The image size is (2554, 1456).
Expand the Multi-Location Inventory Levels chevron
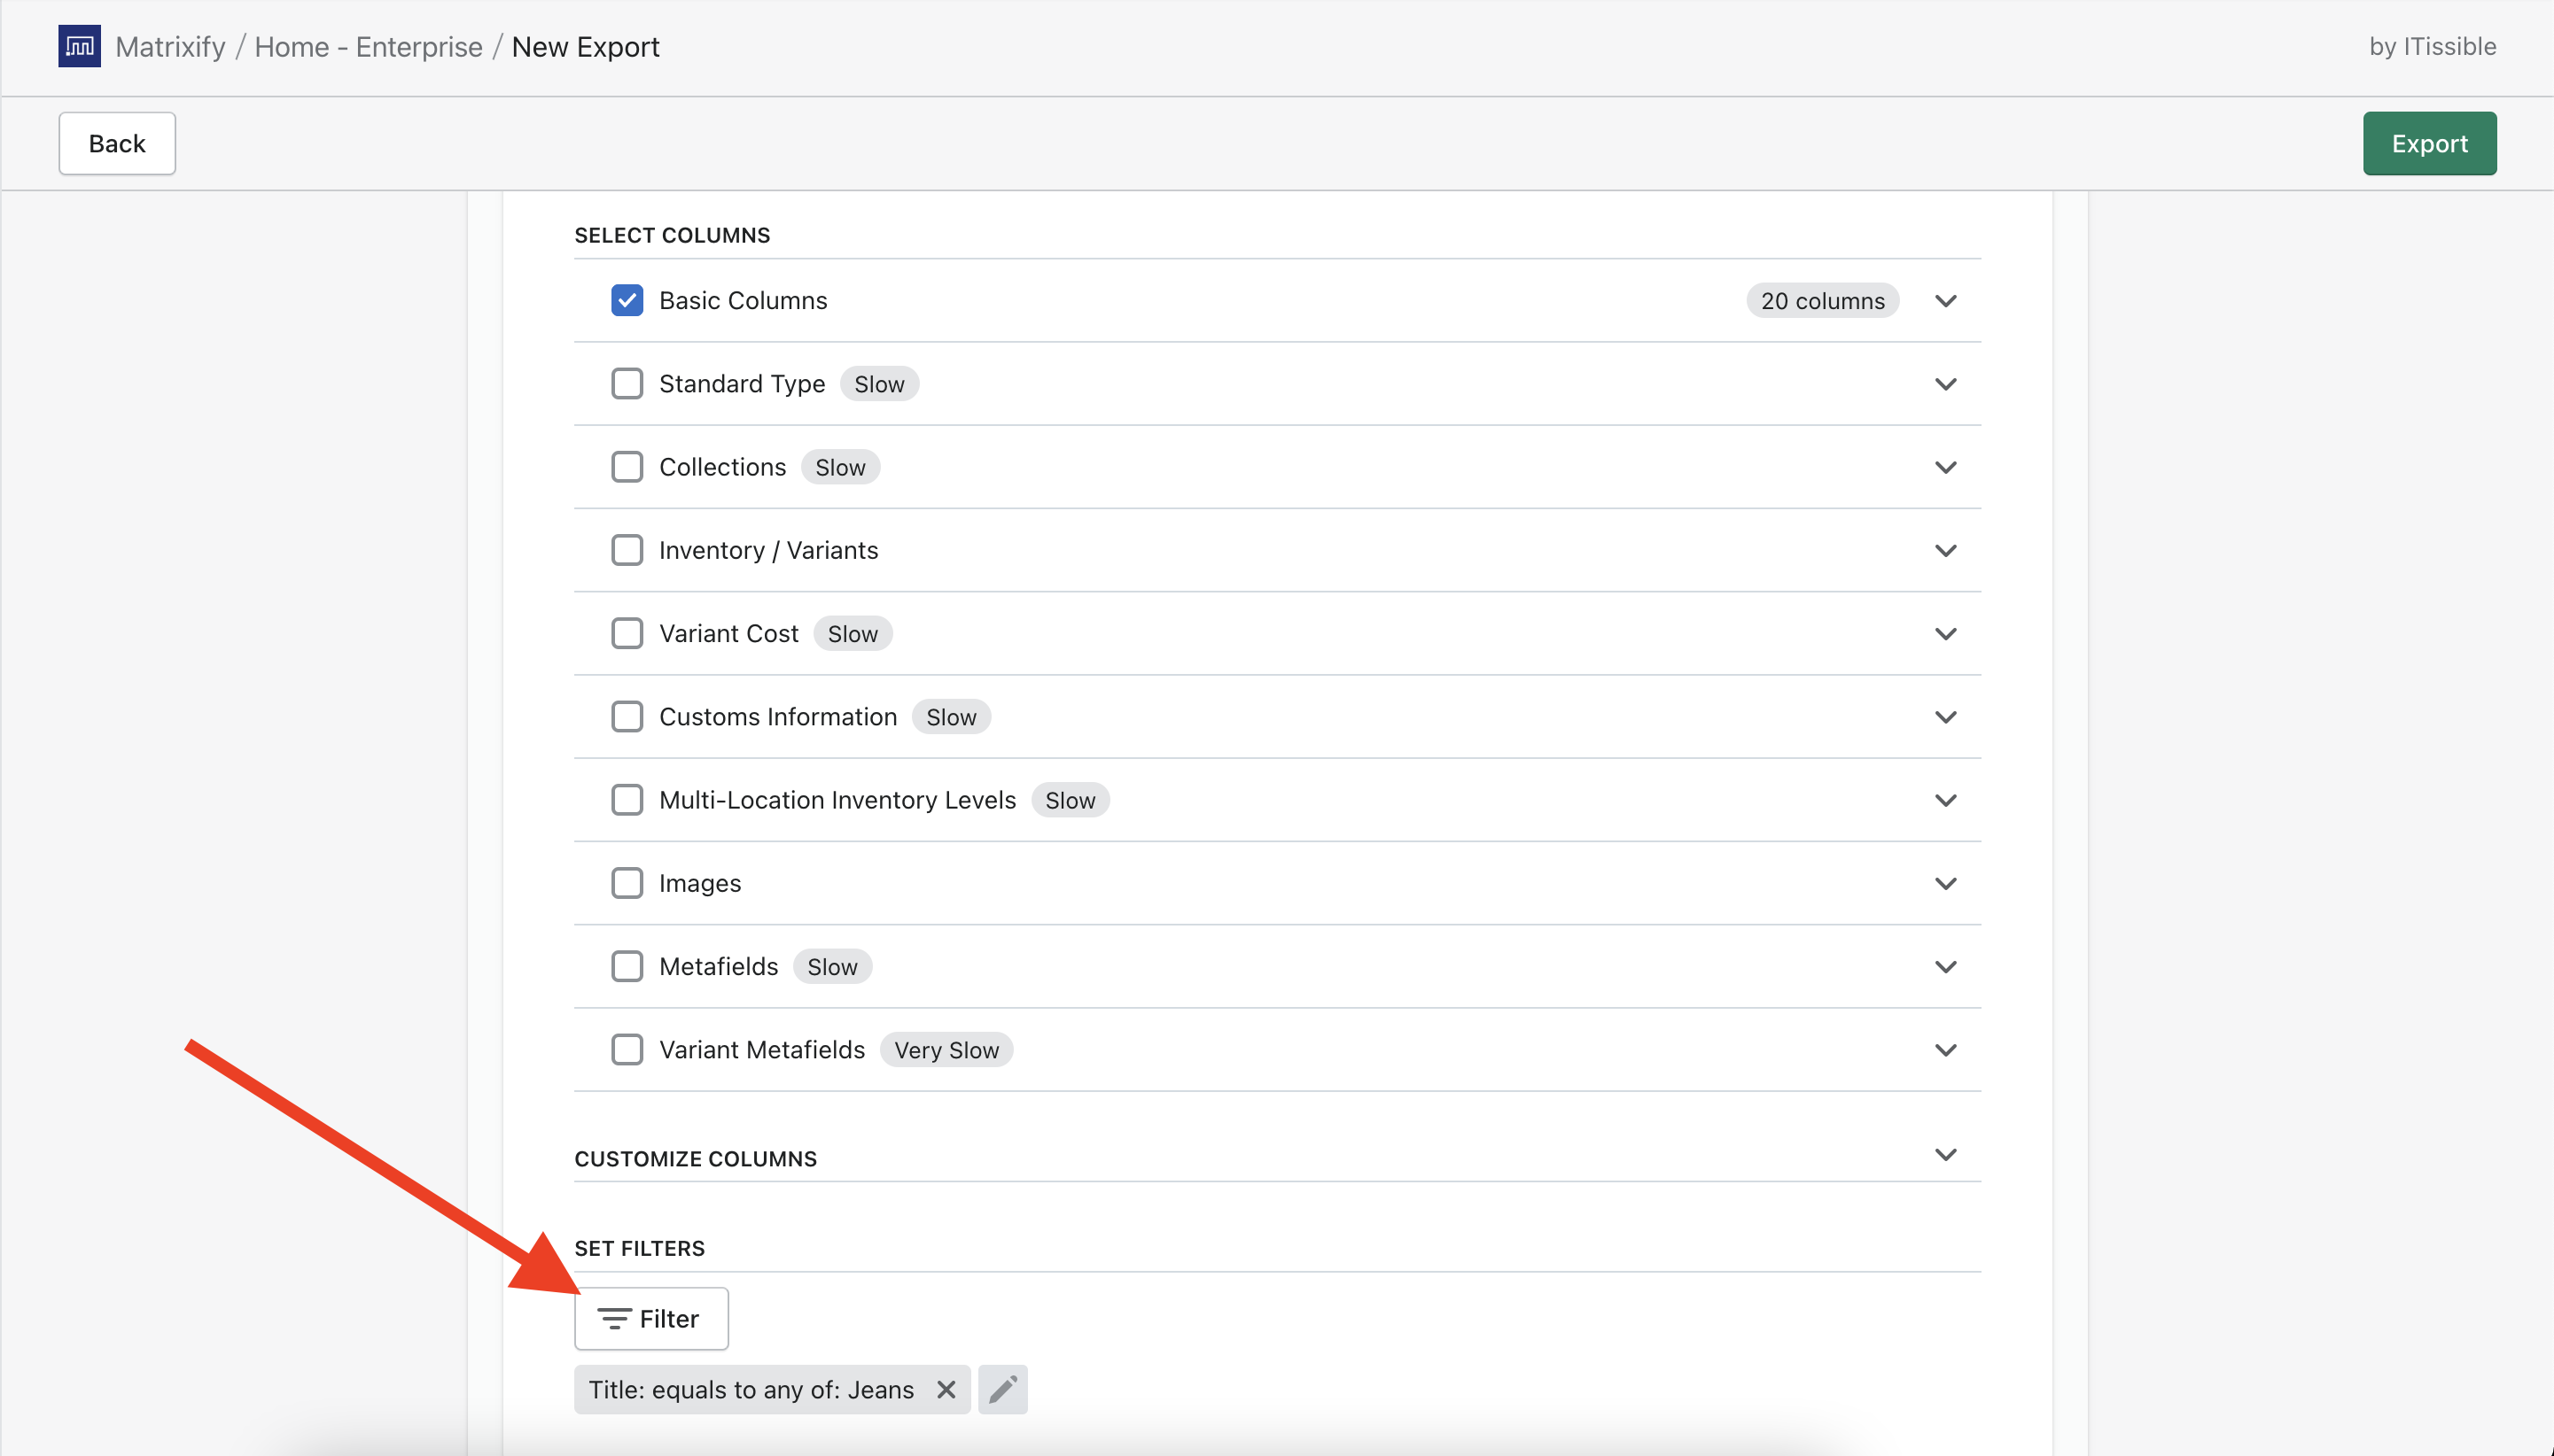point(1943,800)
